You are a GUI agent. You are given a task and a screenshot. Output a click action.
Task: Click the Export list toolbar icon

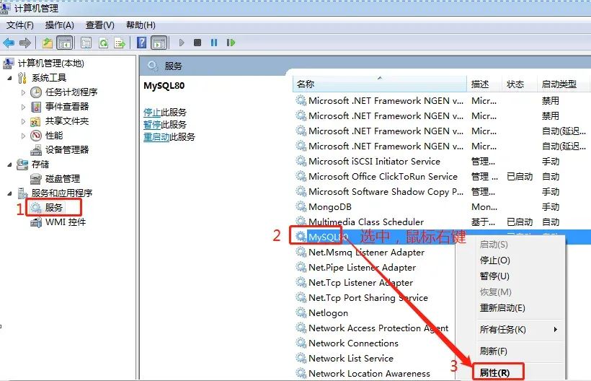pos(120,43)
